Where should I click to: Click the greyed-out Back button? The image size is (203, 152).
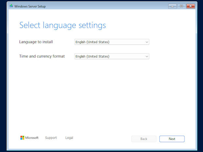click(144, 139)
